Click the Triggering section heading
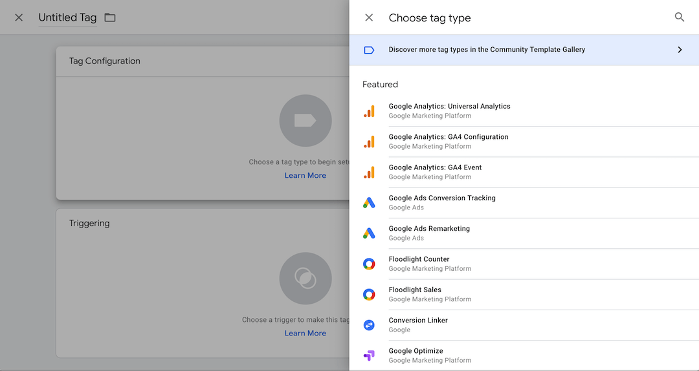Image resolution: width=699 pixels, height=371 pixels. click(x=89, y=224)
